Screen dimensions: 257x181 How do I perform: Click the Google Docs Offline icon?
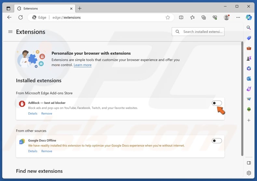[x=22, y=141]
